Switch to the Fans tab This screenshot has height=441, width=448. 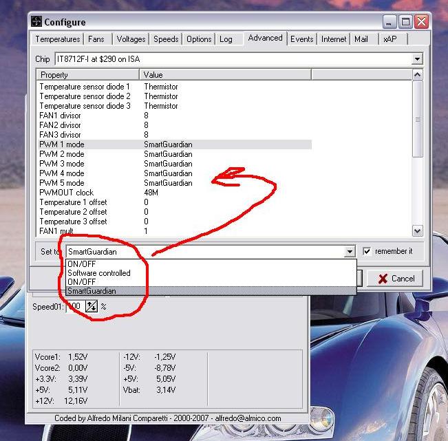[x=96, y=39]
